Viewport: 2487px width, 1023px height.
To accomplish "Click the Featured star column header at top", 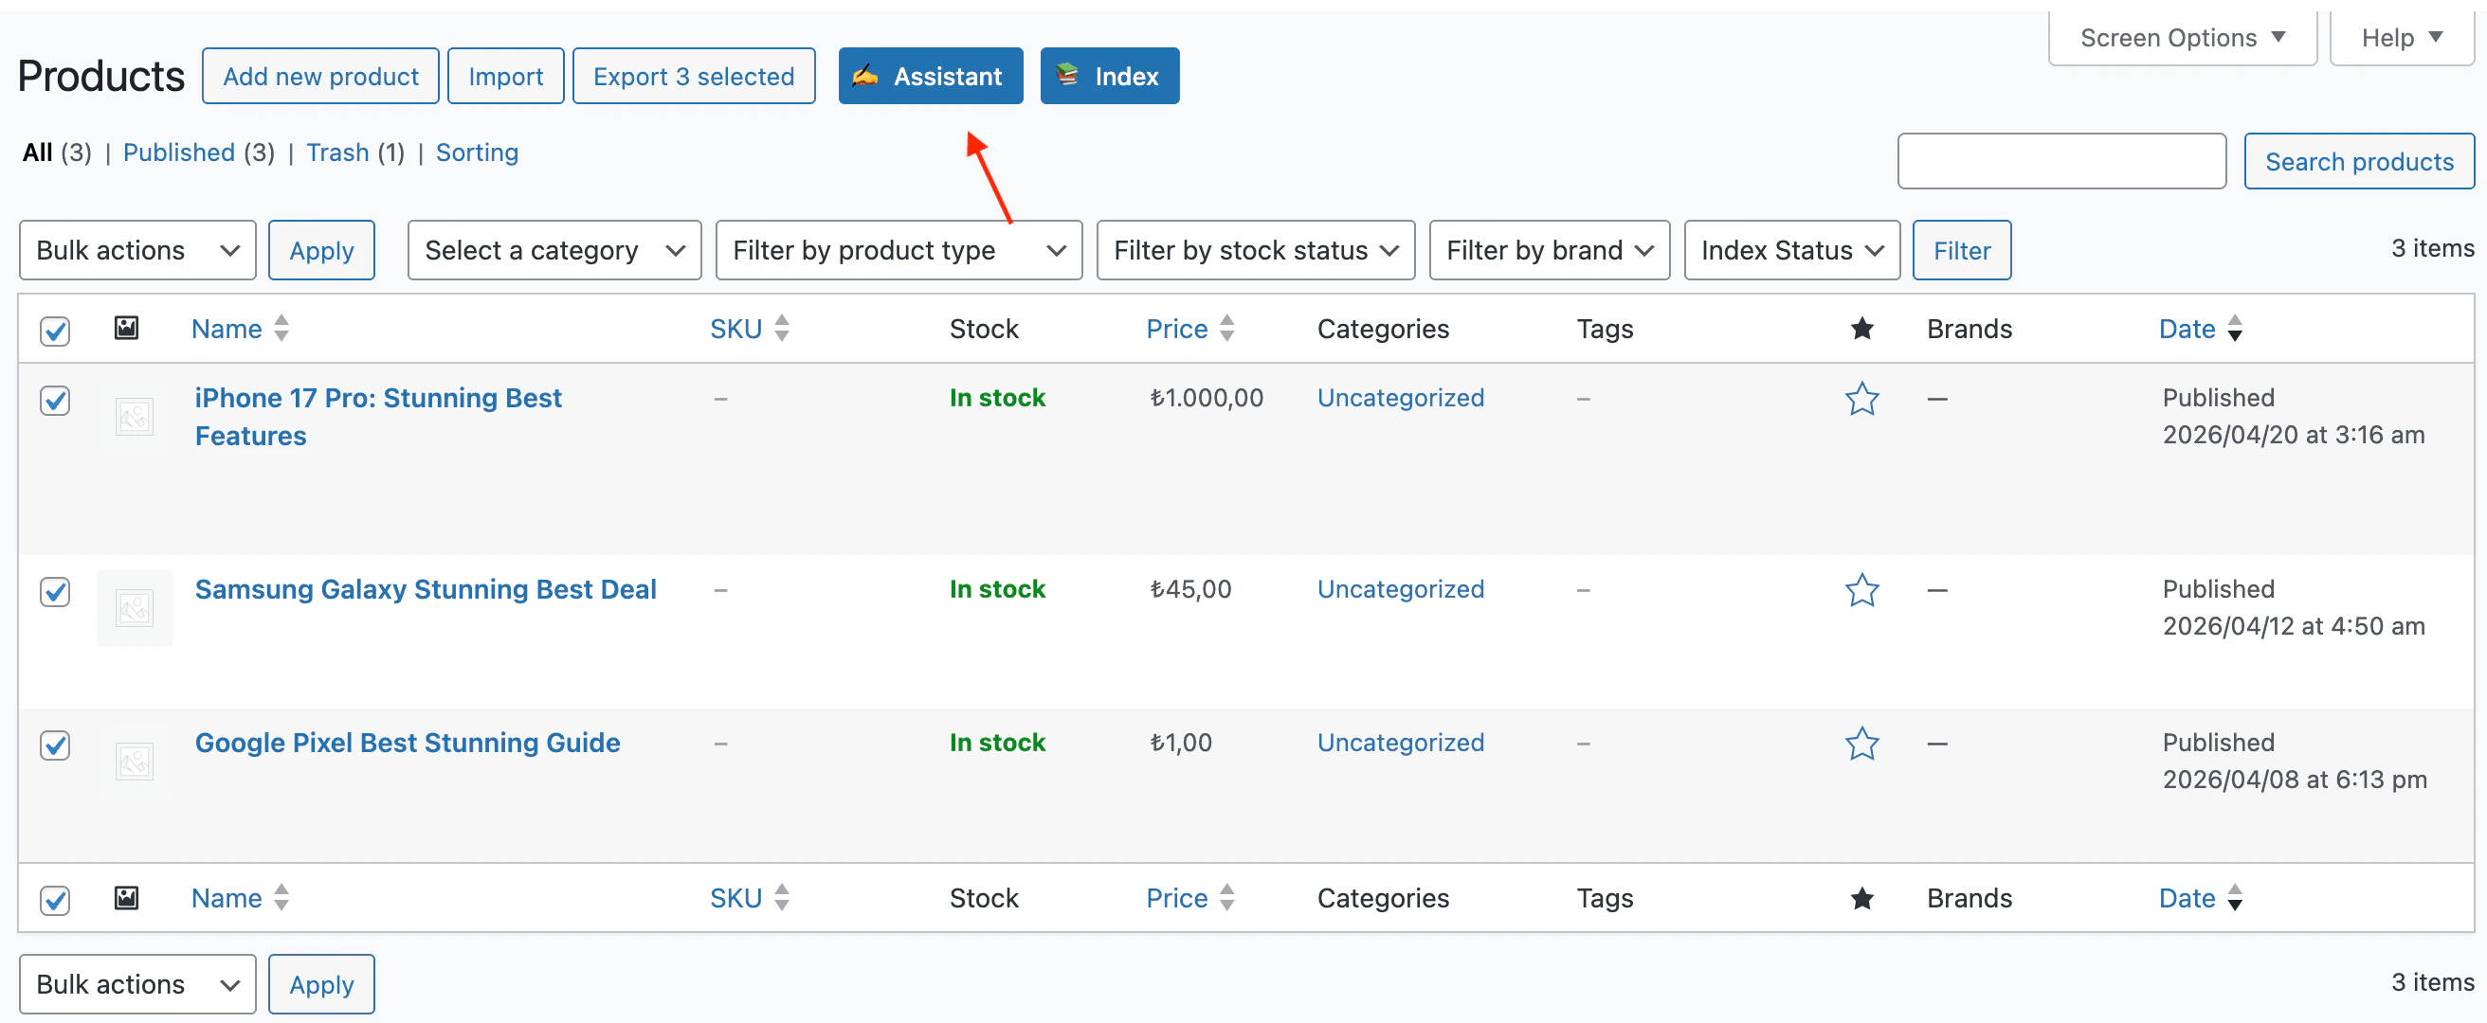I will click(1861, 329).
